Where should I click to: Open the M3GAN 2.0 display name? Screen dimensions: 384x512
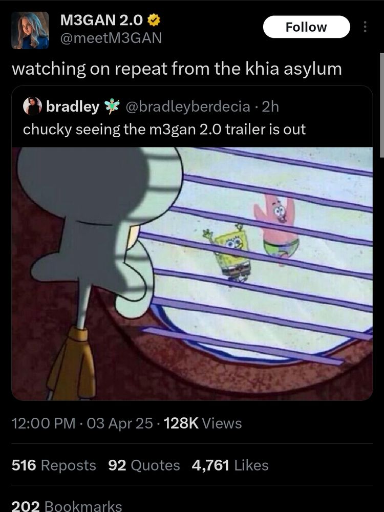pos(101,20)
